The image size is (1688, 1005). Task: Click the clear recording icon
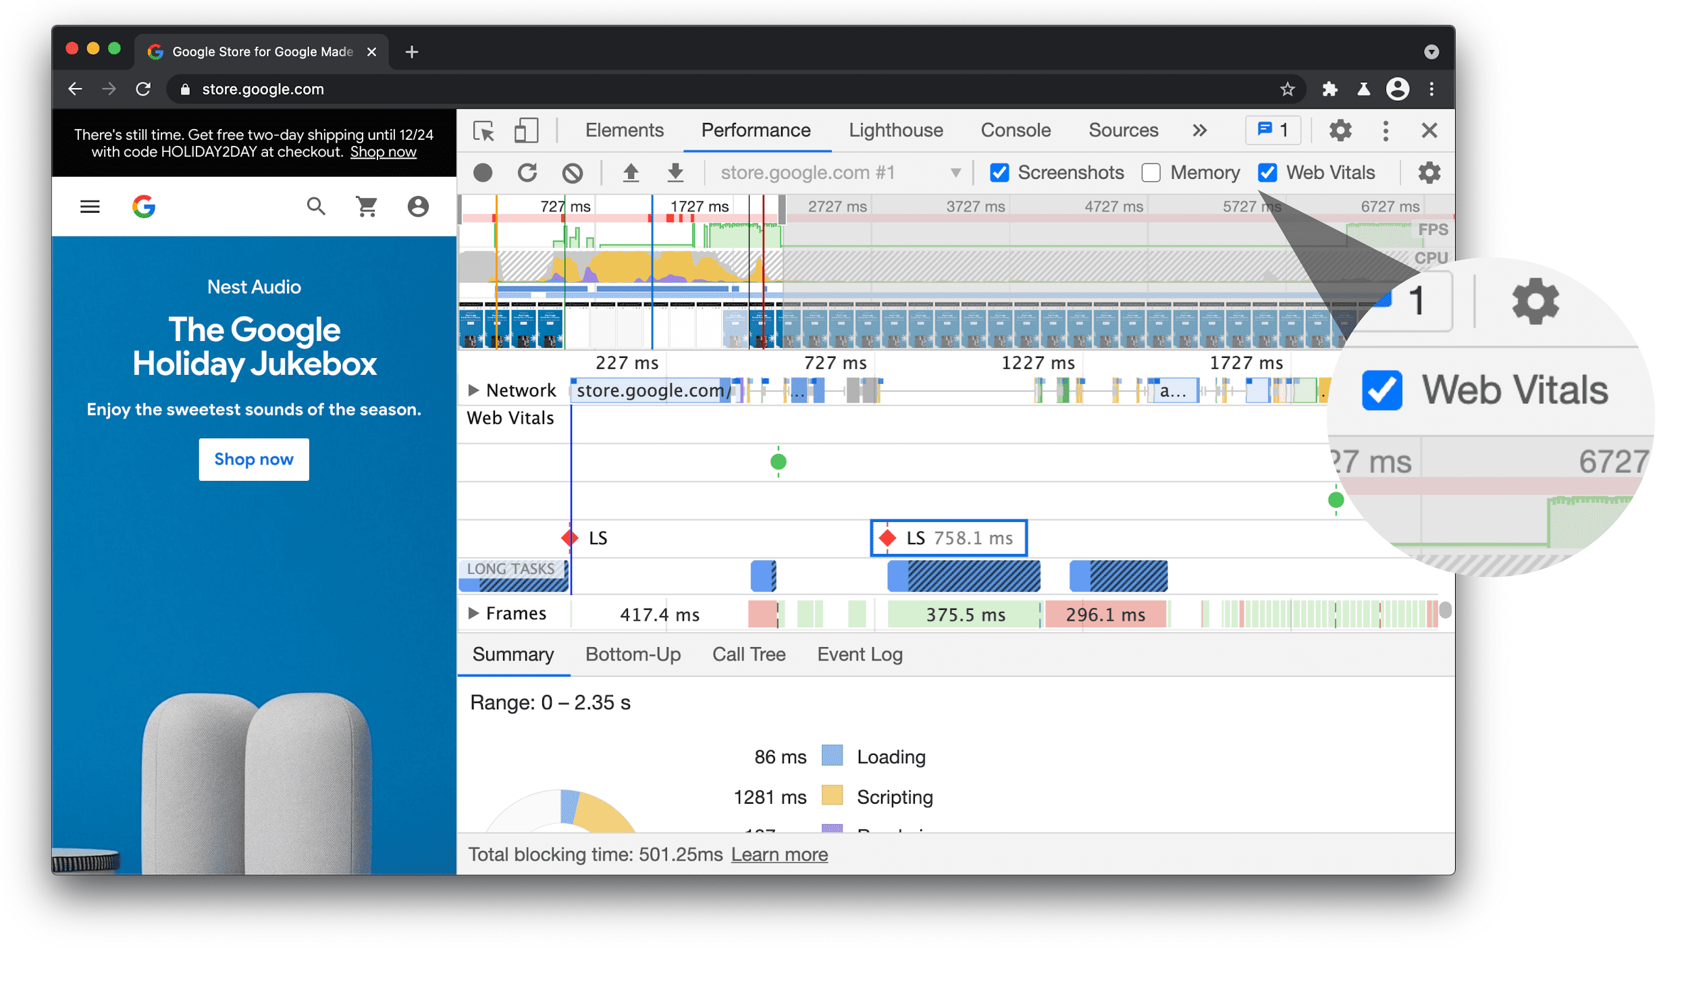(573, 171)
